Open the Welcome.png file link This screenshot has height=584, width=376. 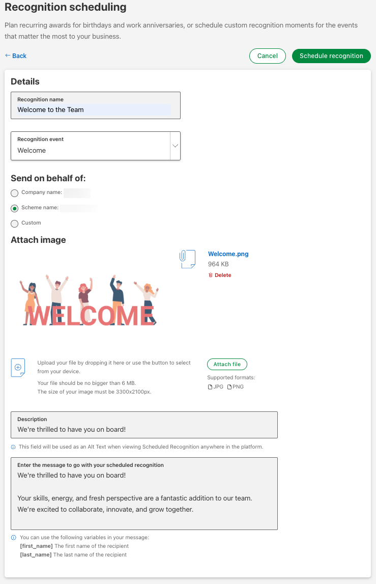(x=228, y=254)
